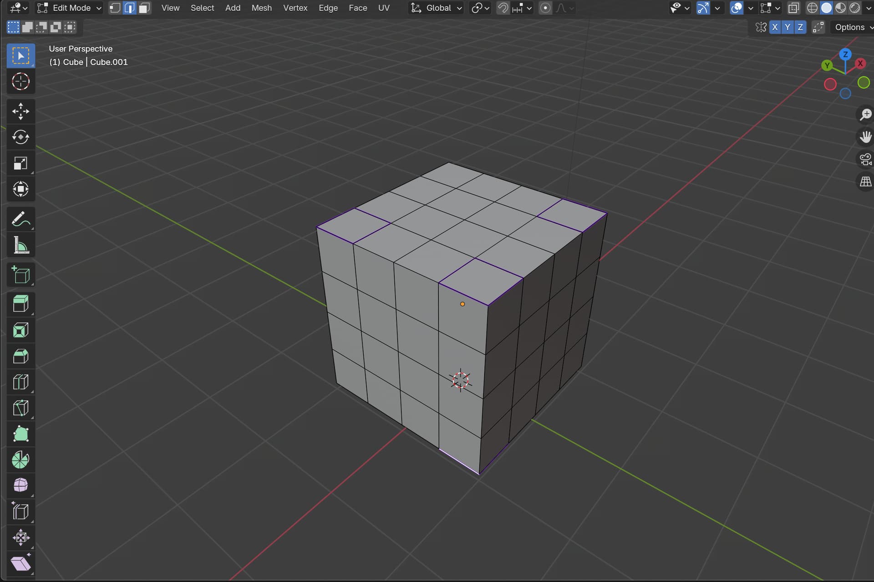Select the Bevel tool
Viewport: 874px width, 582px height.
click(20, 356)
